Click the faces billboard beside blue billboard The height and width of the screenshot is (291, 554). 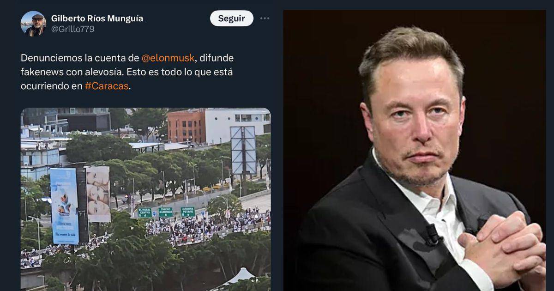pyautogui.click(x=98, y=194)
